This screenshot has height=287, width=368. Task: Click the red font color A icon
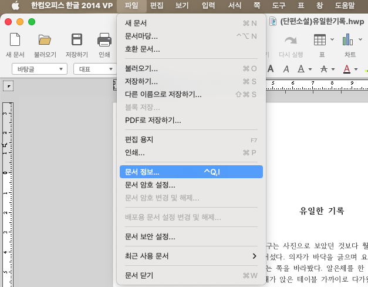click(347, 69)
